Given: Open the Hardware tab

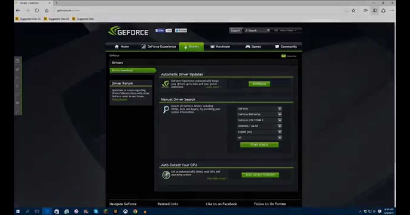Looking at the screenshot, I should 220,47.
